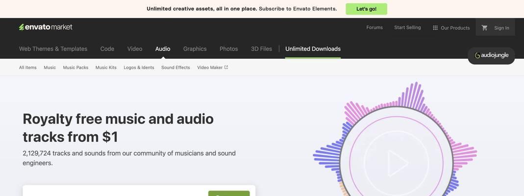Play the circular waveform preview
The width and height of the screenshot is (524, 196).
[x=397, y=163]
